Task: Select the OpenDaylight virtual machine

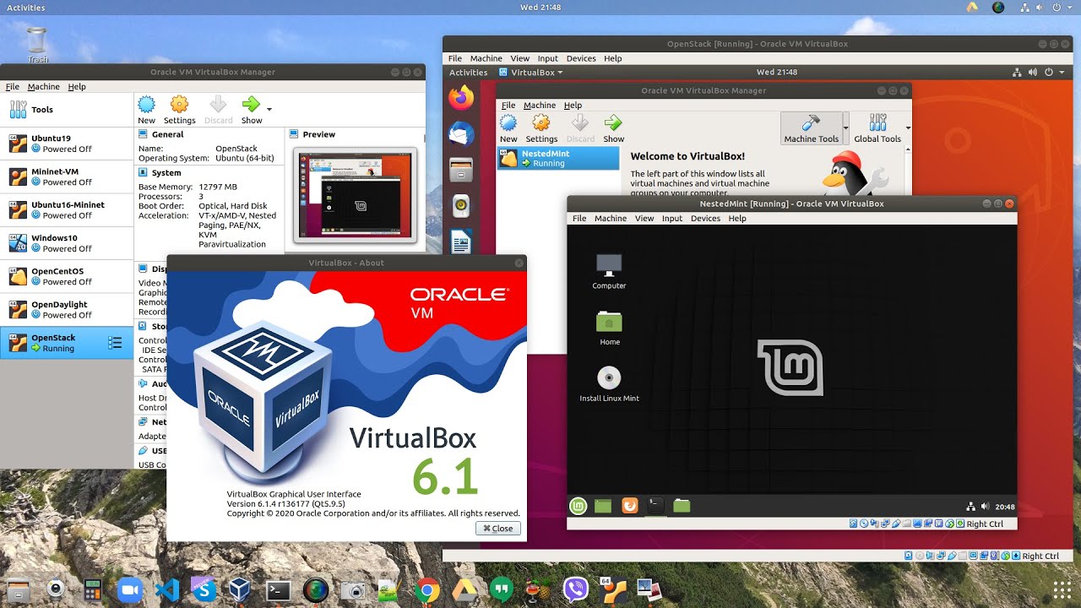Action: pyautogui.click(x=67, y=309)
